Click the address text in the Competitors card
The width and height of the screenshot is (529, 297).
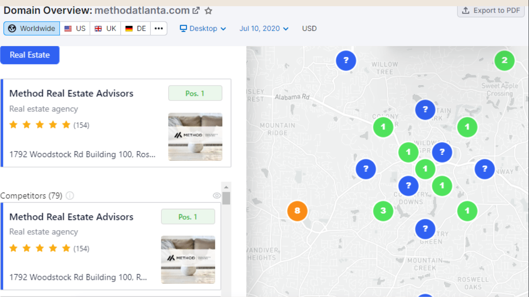coord(78,277)
